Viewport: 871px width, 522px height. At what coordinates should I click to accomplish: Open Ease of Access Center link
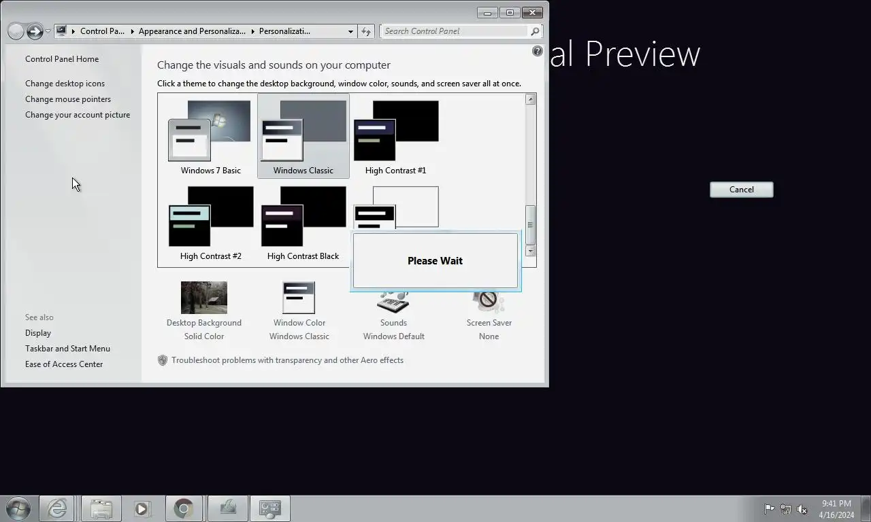point(64,364)
